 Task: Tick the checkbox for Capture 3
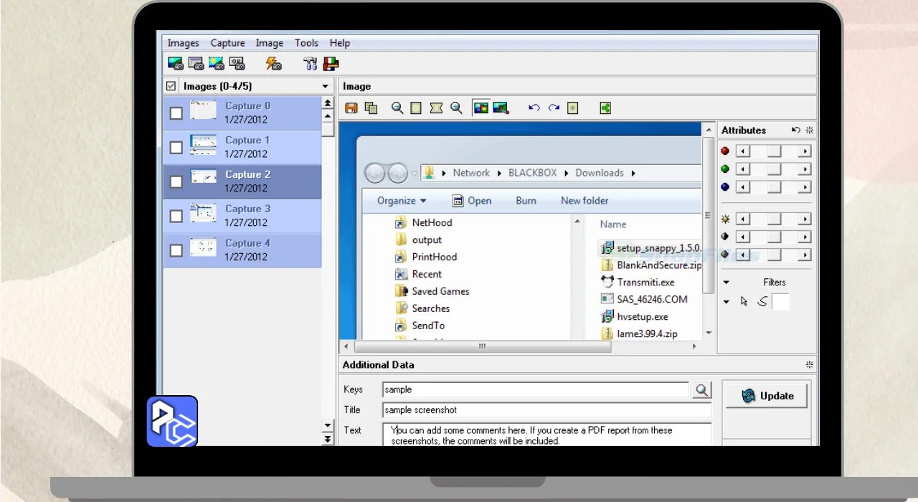coord(176,217)
